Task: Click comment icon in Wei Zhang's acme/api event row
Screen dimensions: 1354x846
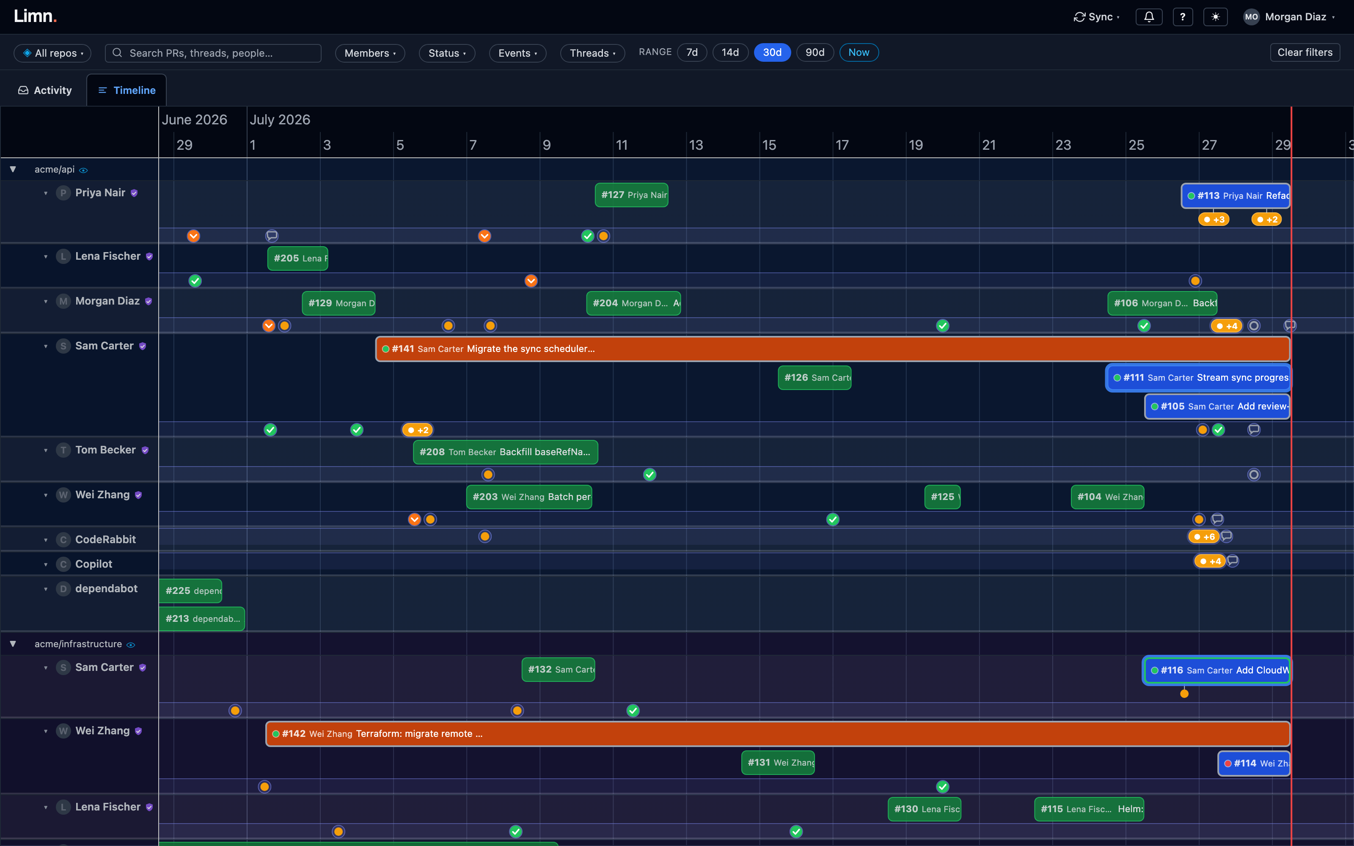Action: pyautogui.click(x=1217, y=519)
